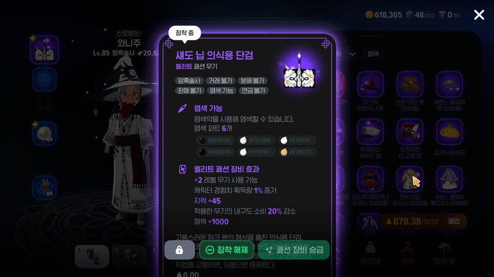Screen dimensions: 494x277
Task: Open the equipped weapon slot on left
Action: (44, 50)
